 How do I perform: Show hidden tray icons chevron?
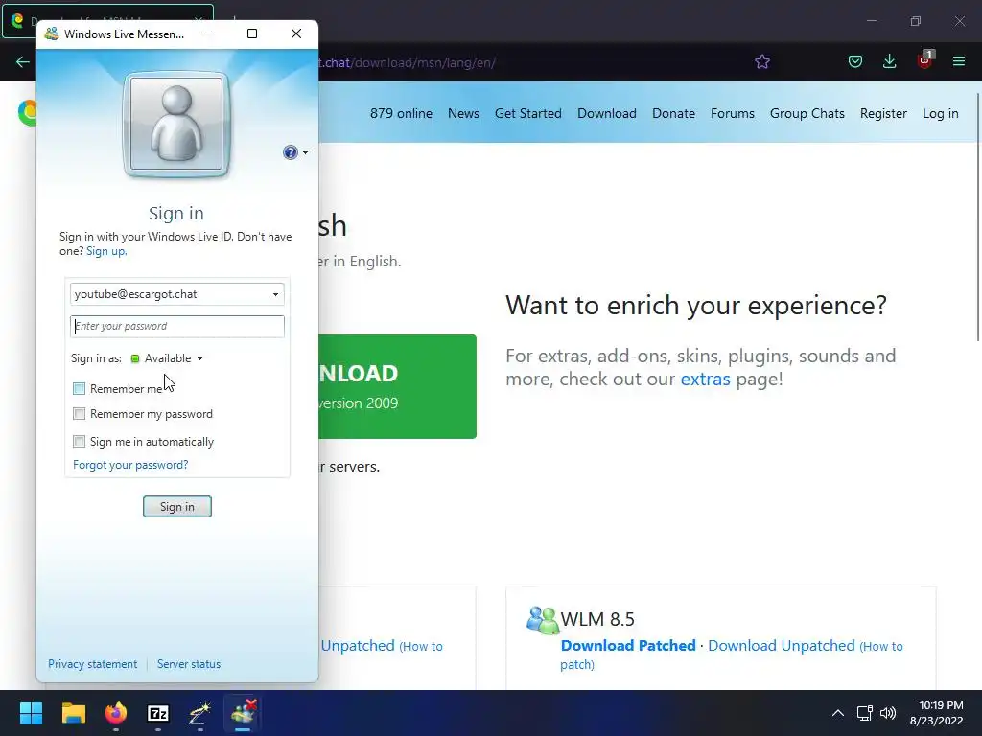click(x=837, y=713)
